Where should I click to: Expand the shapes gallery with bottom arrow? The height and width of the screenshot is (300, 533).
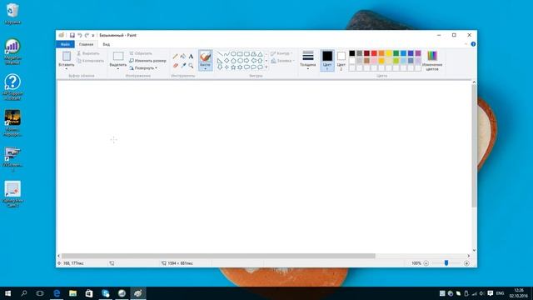pos(266,67)
